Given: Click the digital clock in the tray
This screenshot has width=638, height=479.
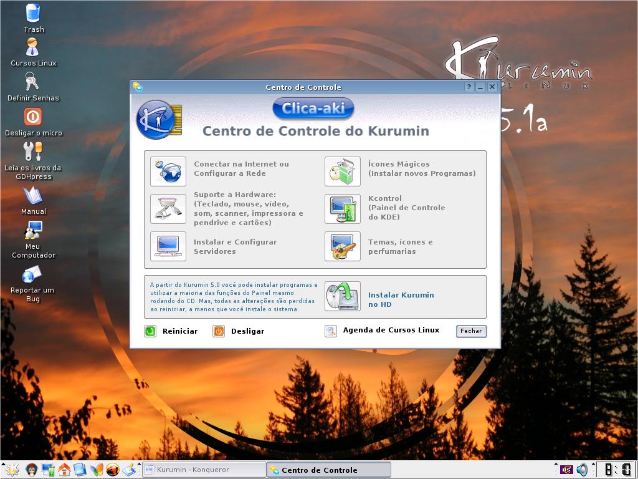Looking at the screenshot, I should (616, 470).
